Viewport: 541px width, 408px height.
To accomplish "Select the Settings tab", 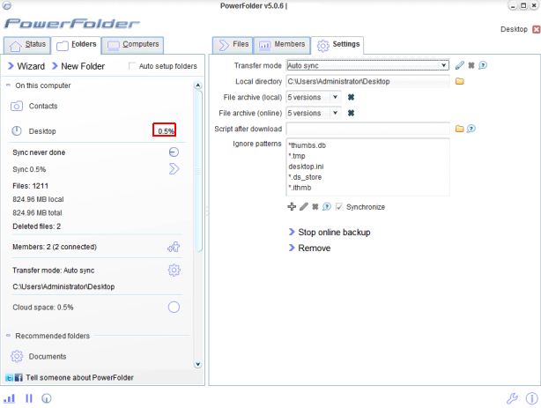I will tap(337, 45).
